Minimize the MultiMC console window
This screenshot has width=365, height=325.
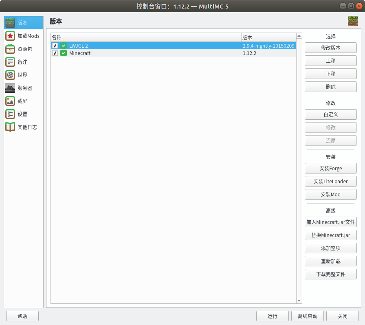tap(343, 6)
